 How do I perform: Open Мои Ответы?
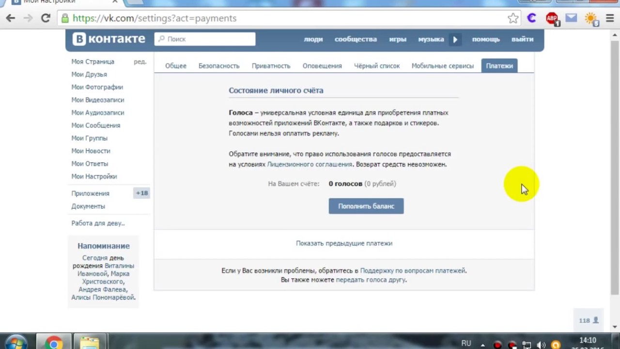coord(90,164)
